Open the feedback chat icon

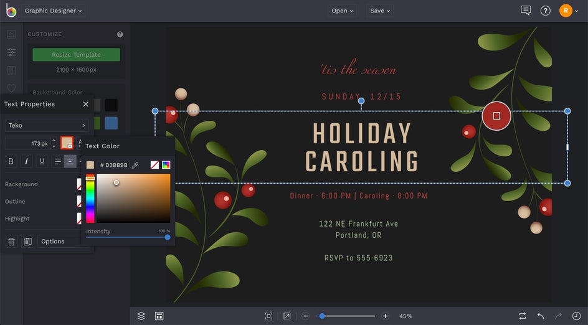[x=526, y=11]
